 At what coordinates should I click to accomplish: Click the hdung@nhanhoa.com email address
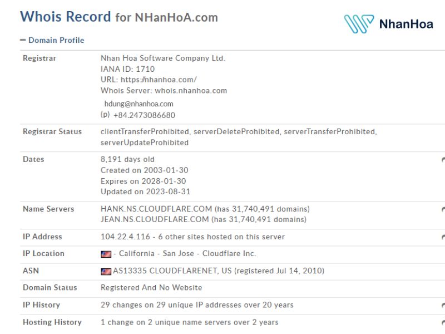click(139, 104)
